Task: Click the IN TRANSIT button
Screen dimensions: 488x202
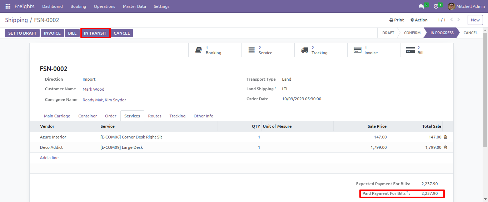Action: [x=95, y=33]
